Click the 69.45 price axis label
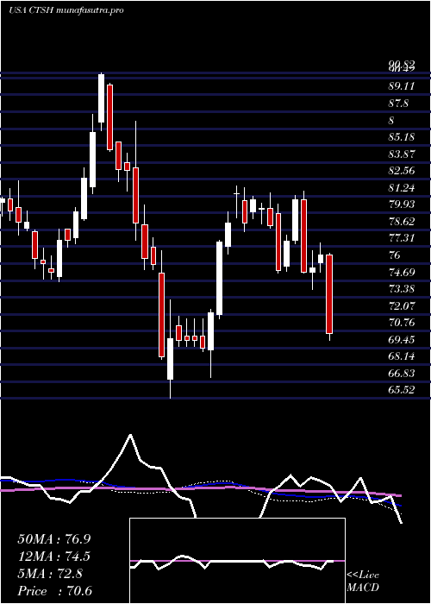Viewport: 431px width, 604px height. [x=402, y=340]
